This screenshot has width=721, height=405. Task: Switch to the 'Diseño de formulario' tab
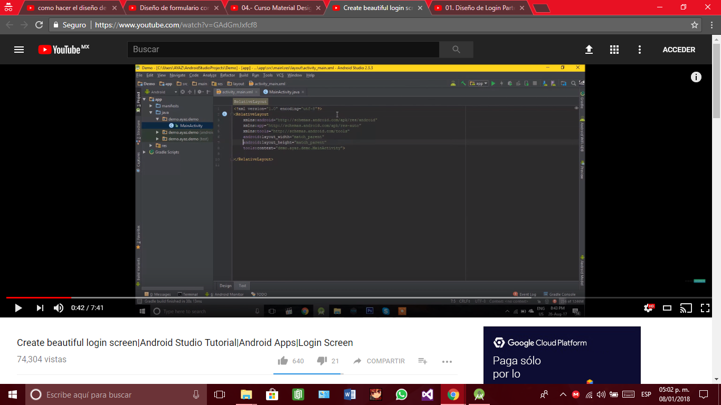pyautogui.click(x=173, y=8)
